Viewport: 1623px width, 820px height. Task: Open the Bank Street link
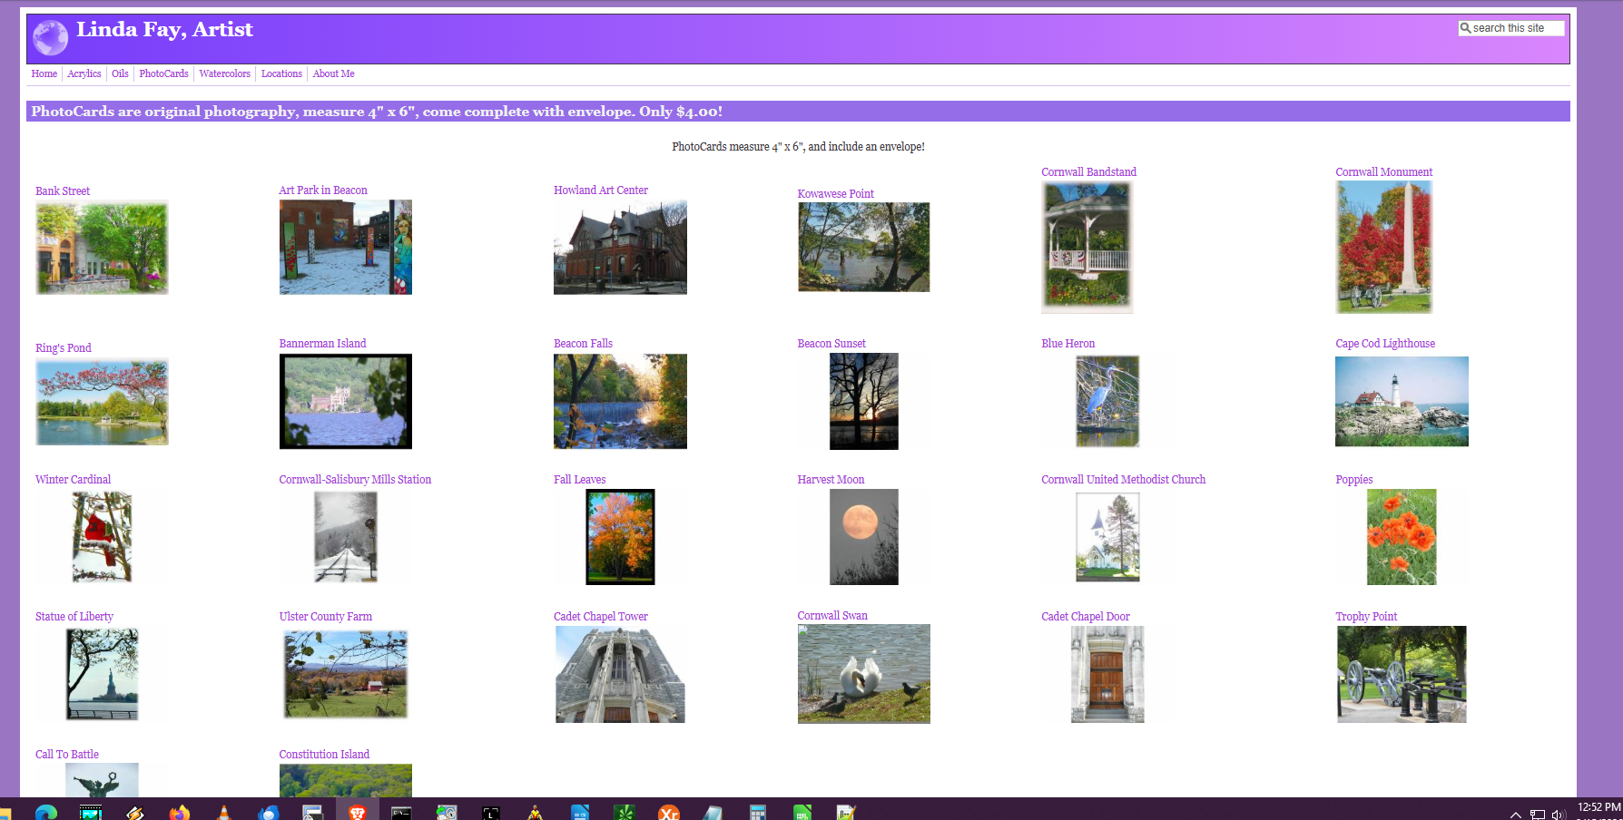tap(63, 191)
